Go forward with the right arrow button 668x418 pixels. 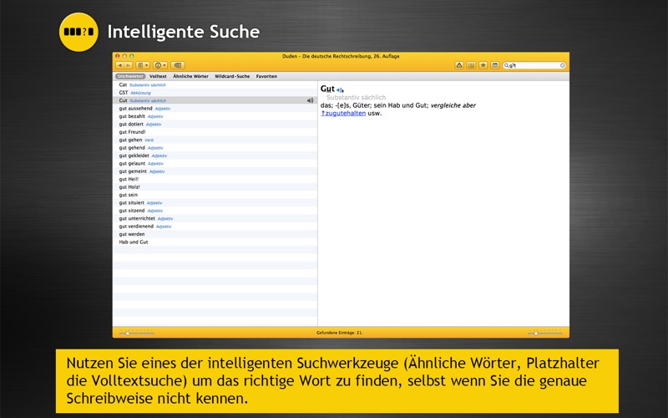pos(128,65)
